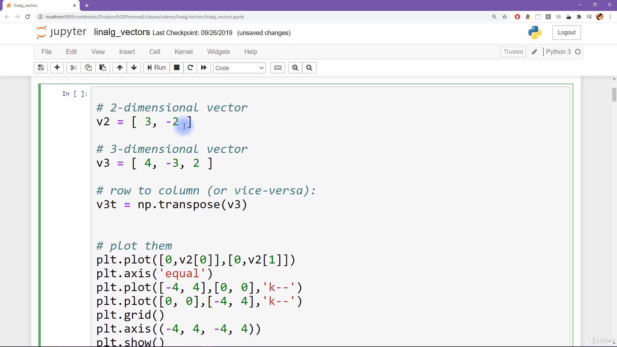617x347 pixels.
Task: Click the Trusted notebook button
Action: coord(513,52)
